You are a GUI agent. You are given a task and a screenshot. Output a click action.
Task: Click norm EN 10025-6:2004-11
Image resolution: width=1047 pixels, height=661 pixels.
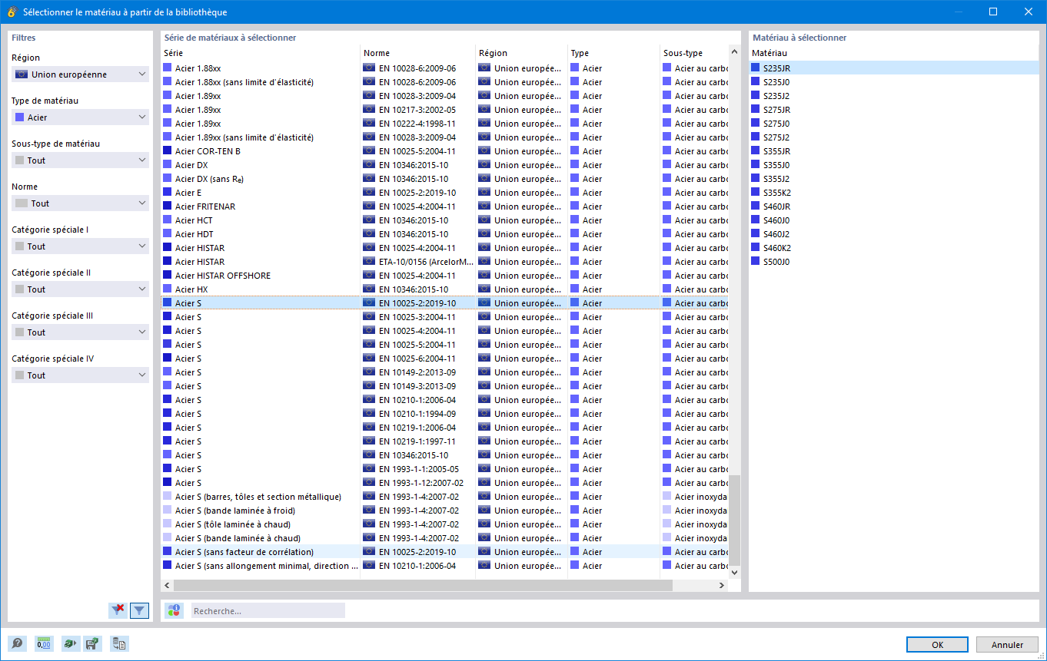click(417, 359)
